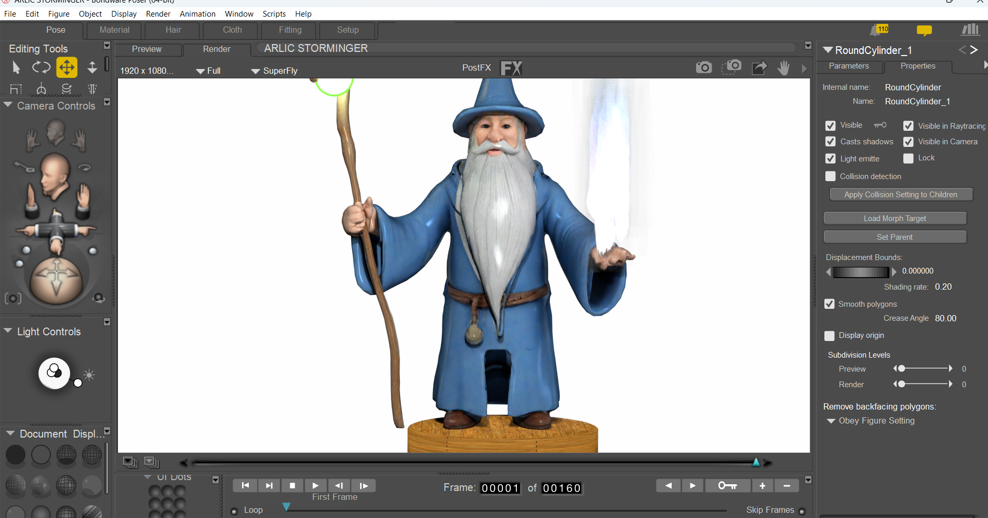Click the face camera head control
Image resolution: width=988 pixels, height=518 pixels.
coord(55,176)
